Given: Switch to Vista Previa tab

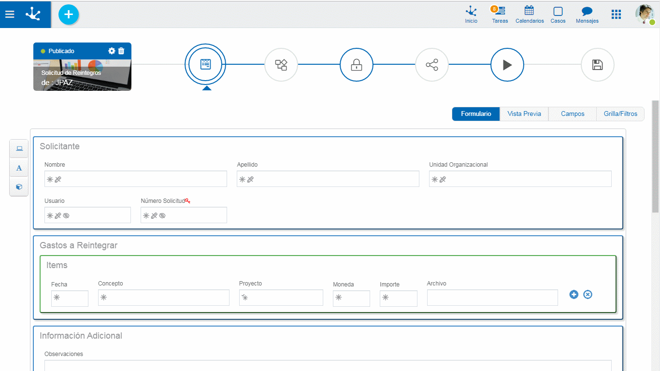Looking at the screenshot, I should click(524, 114).
